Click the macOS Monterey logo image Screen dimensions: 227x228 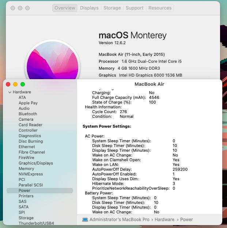pos(52,60)
